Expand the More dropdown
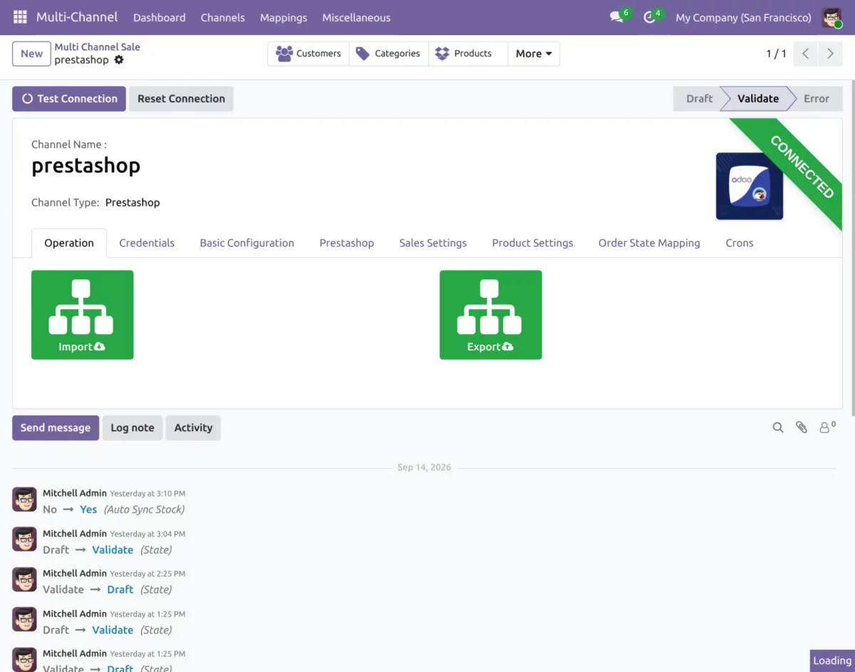The width and height of the screenshot is (855, 672). pos(534,53)
